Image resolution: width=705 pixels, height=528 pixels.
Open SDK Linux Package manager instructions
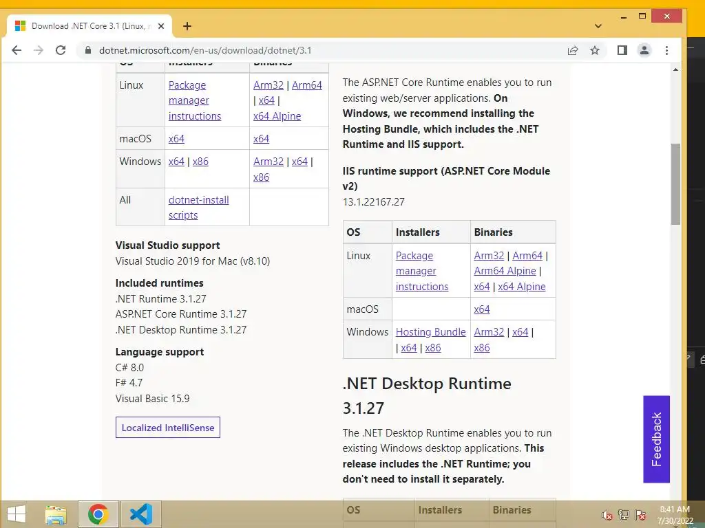[195, 100]
